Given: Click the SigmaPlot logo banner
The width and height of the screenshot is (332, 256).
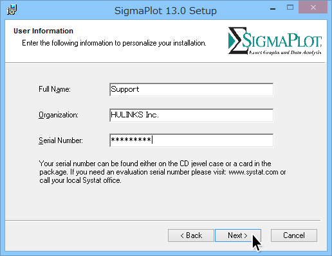Looking at the screenshot, I should tap(275, 40).
